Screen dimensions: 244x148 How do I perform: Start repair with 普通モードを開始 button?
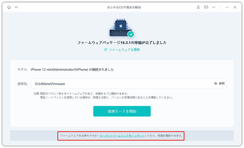pos(122,111)
